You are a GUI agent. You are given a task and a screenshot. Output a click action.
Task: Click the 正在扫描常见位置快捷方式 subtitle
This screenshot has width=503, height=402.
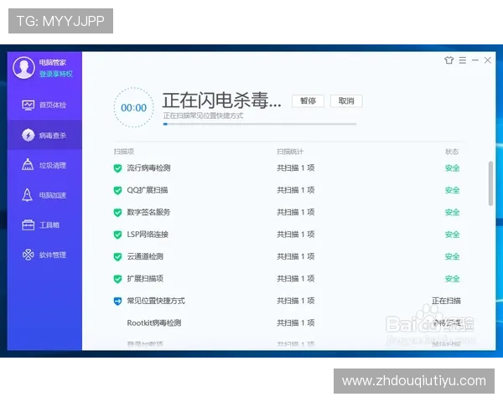[x=203, y=116]
